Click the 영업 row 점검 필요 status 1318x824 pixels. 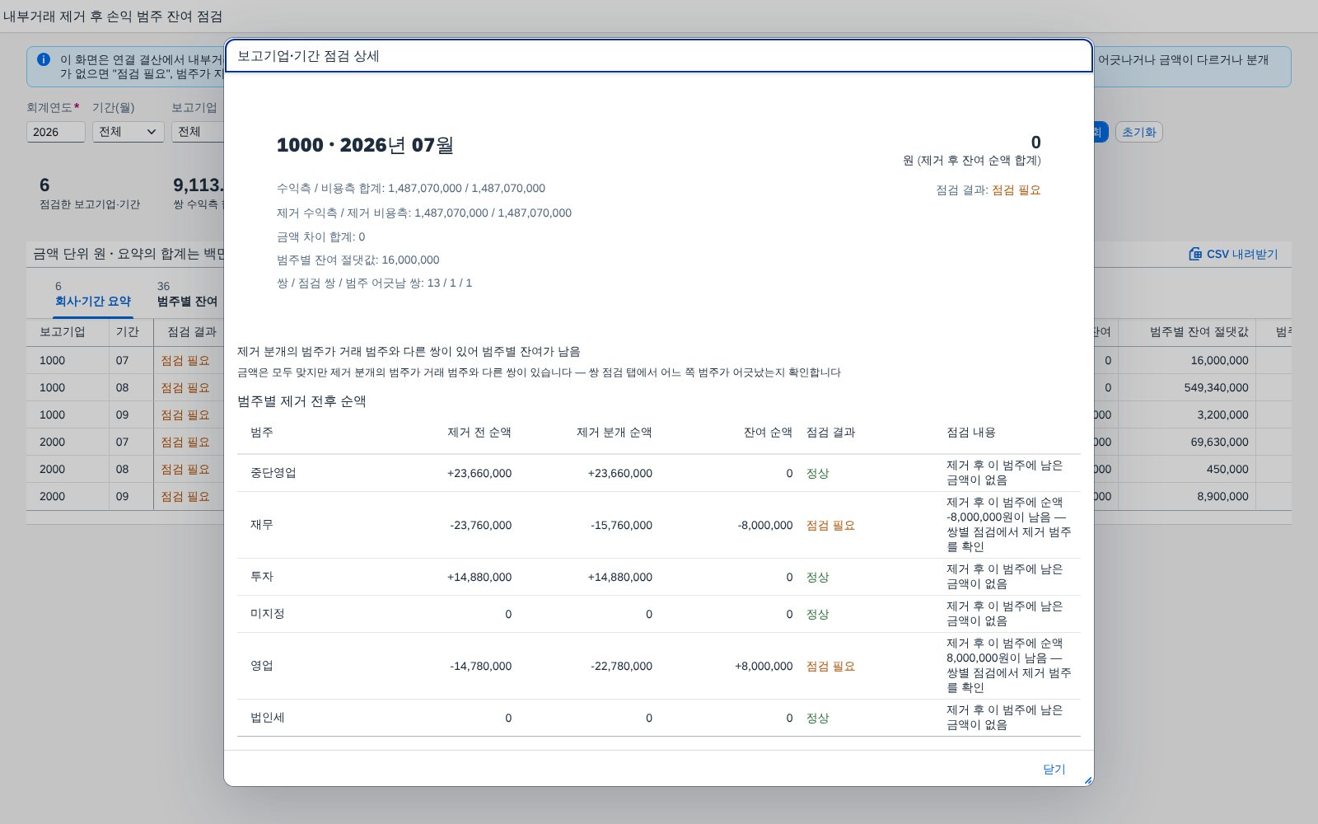click(x=830, y=666)
